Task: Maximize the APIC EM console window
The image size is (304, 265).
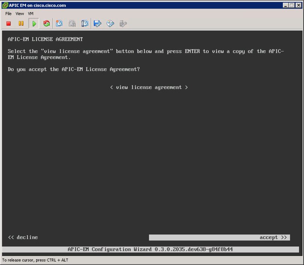Action: (292, 5)
